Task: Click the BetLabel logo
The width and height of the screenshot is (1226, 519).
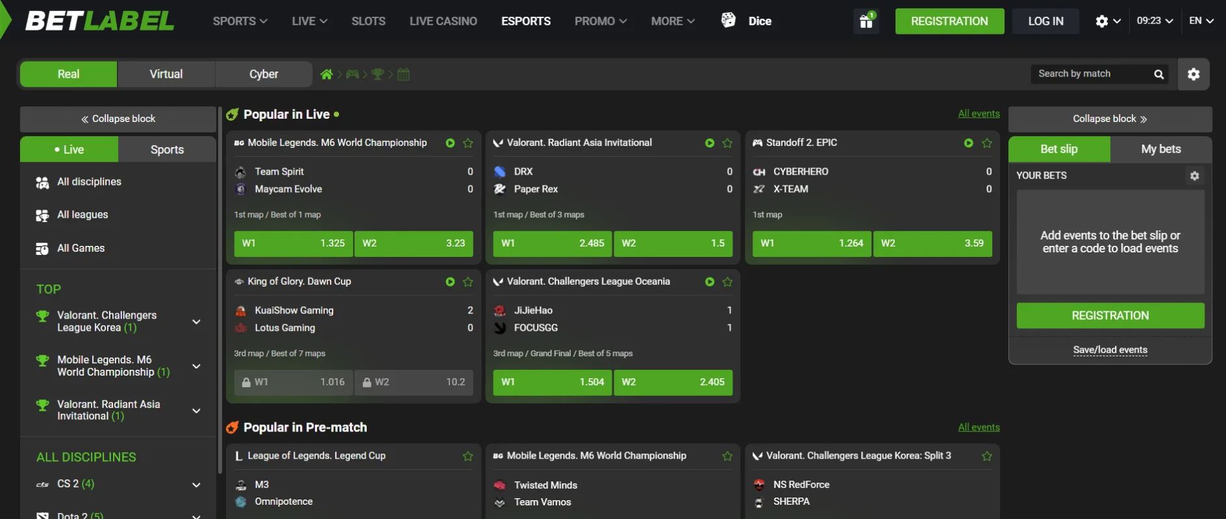Action: 99,21
